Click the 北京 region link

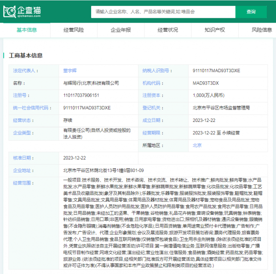(197, 145)
